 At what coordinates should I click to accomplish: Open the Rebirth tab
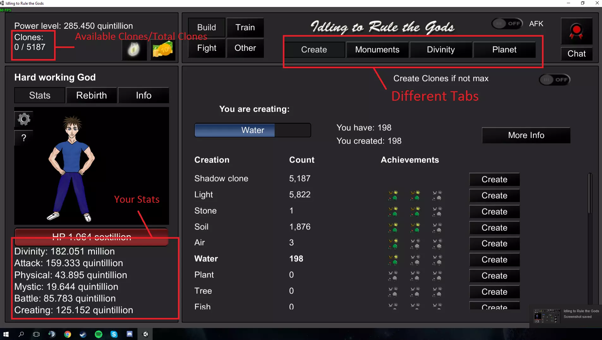pos(92,95)
